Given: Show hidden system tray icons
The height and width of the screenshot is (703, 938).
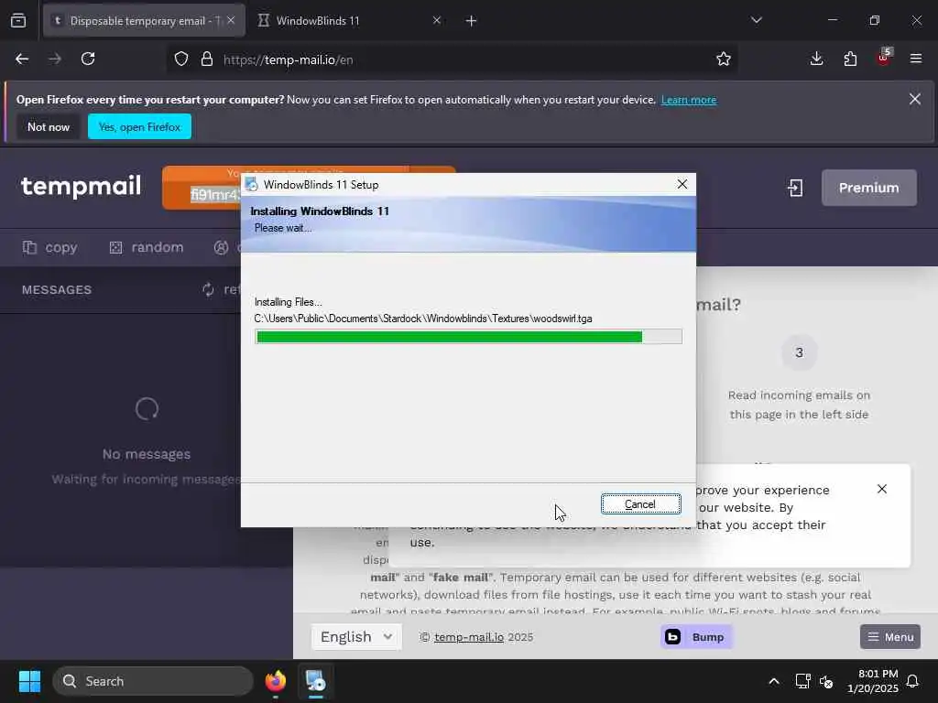Looking at the screenshot, I should tap(774, 681).
